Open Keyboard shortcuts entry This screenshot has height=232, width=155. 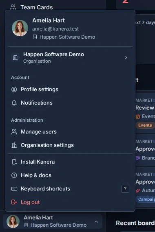70,188
